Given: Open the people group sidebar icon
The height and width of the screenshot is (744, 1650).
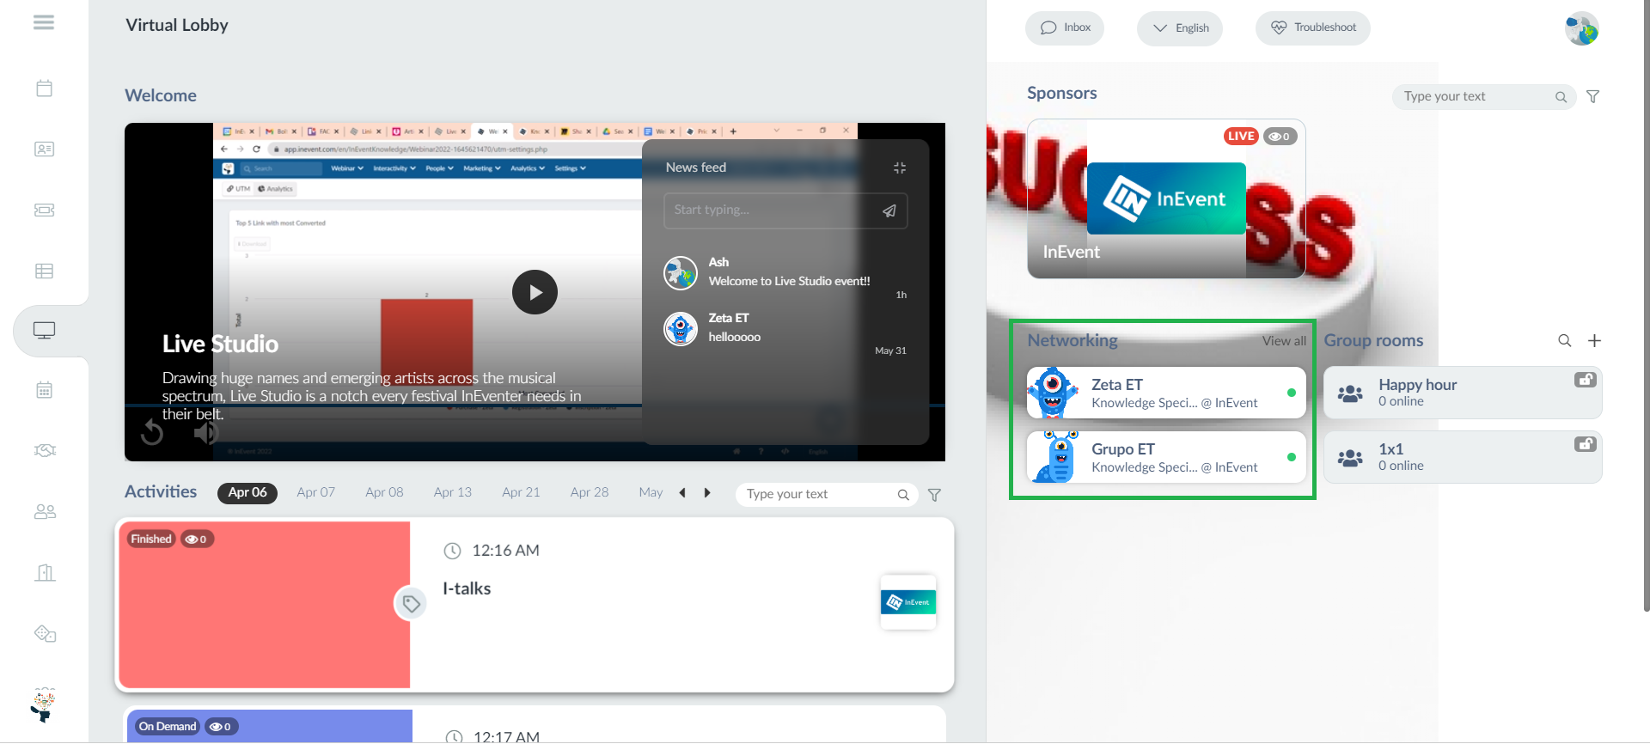Looking at the screenshot, I should (45, 512).
